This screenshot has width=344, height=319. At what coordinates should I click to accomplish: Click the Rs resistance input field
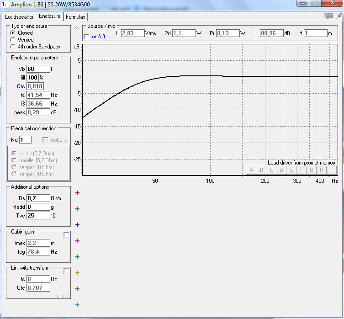coord(38,198)
